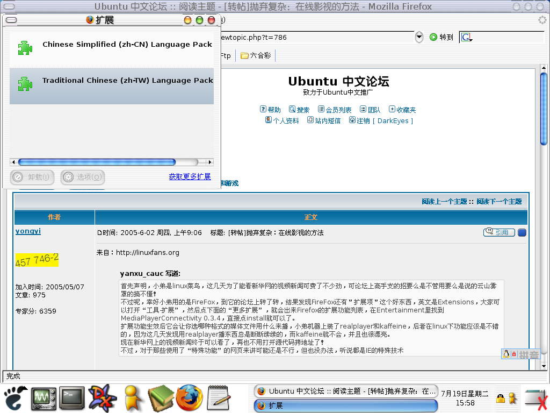Click the page scrollbar down arrow
This screenshot has width=550, height=413.
(544, 366)
